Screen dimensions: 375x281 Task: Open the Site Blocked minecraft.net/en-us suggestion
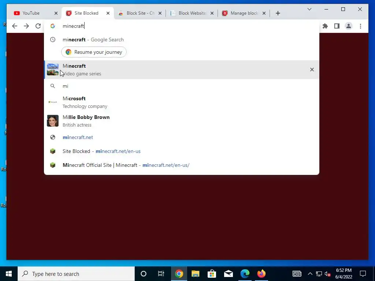point(182,151)
